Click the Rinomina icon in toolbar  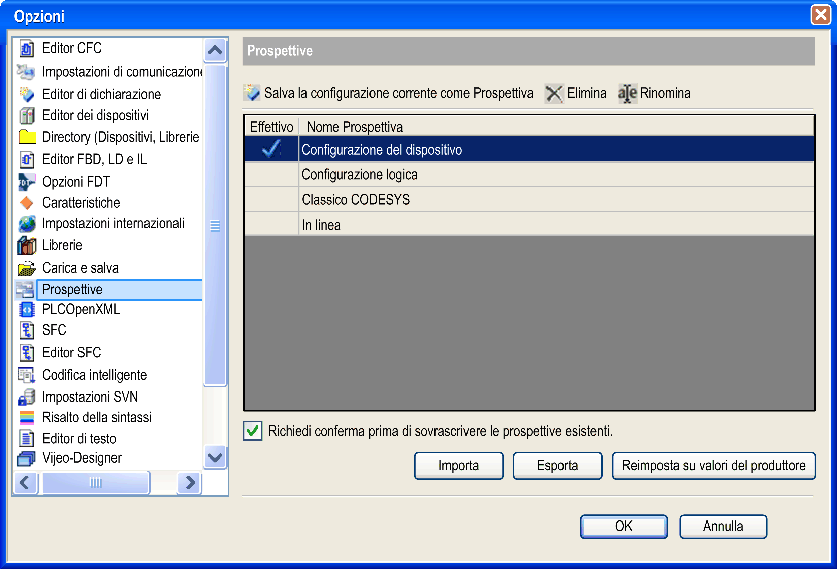click(x=627, y=94)
